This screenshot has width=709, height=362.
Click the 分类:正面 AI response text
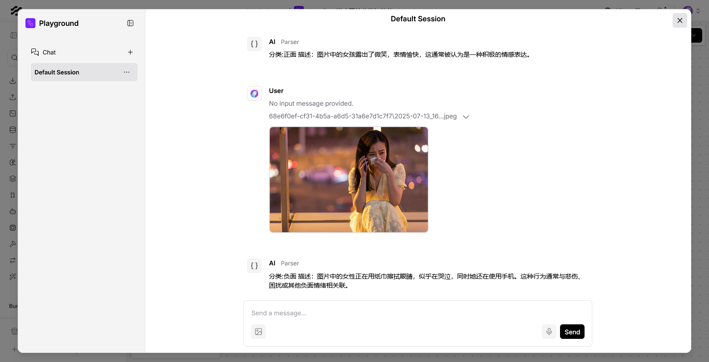pos(400,54)
